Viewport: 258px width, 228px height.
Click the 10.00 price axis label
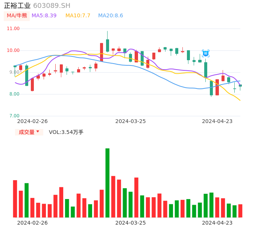pos(13,50)
